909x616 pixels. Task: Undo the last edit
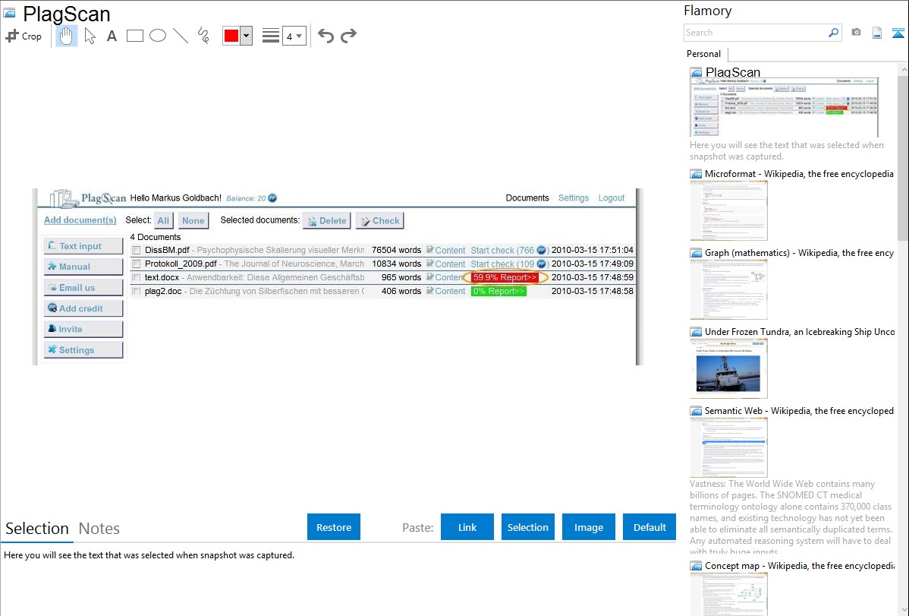(x=326, y=36)
